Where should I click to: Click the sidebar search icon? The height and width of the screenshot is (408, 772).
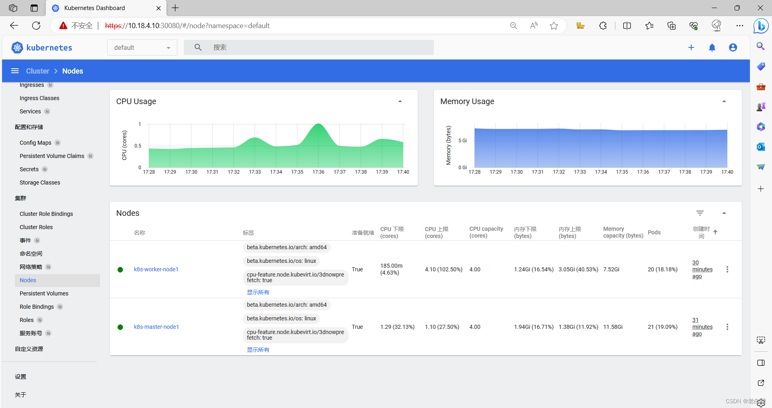click(x=761, y=46)
